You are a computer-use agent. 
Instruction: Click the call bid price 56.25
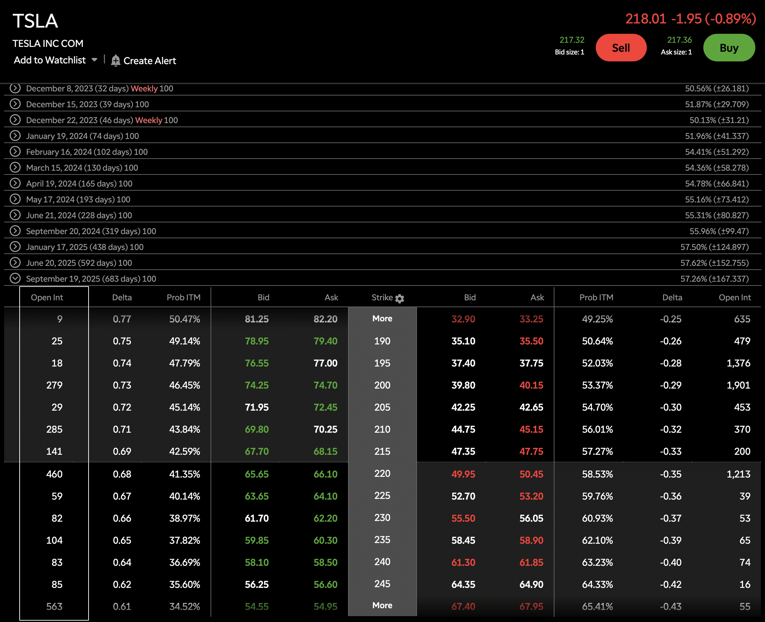pos(256,584)
